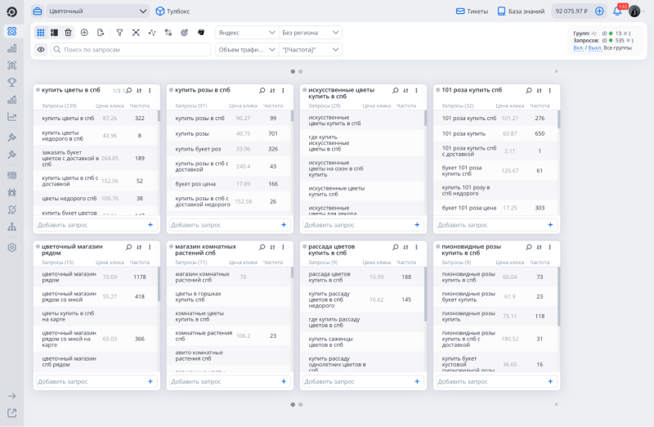This screenshot has height=427, width=654.
Task: Open the «Без региона» region dropdown
Action: [x=310, y=33]
